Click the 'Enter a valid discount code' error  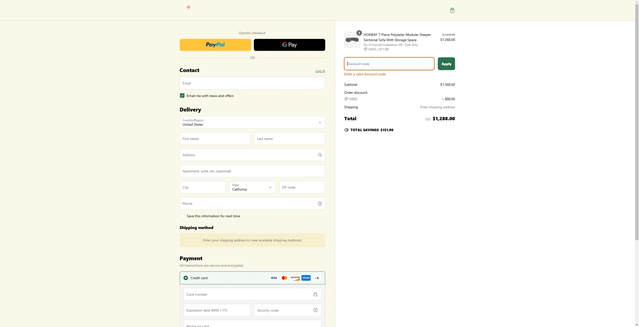click(365, 74)
